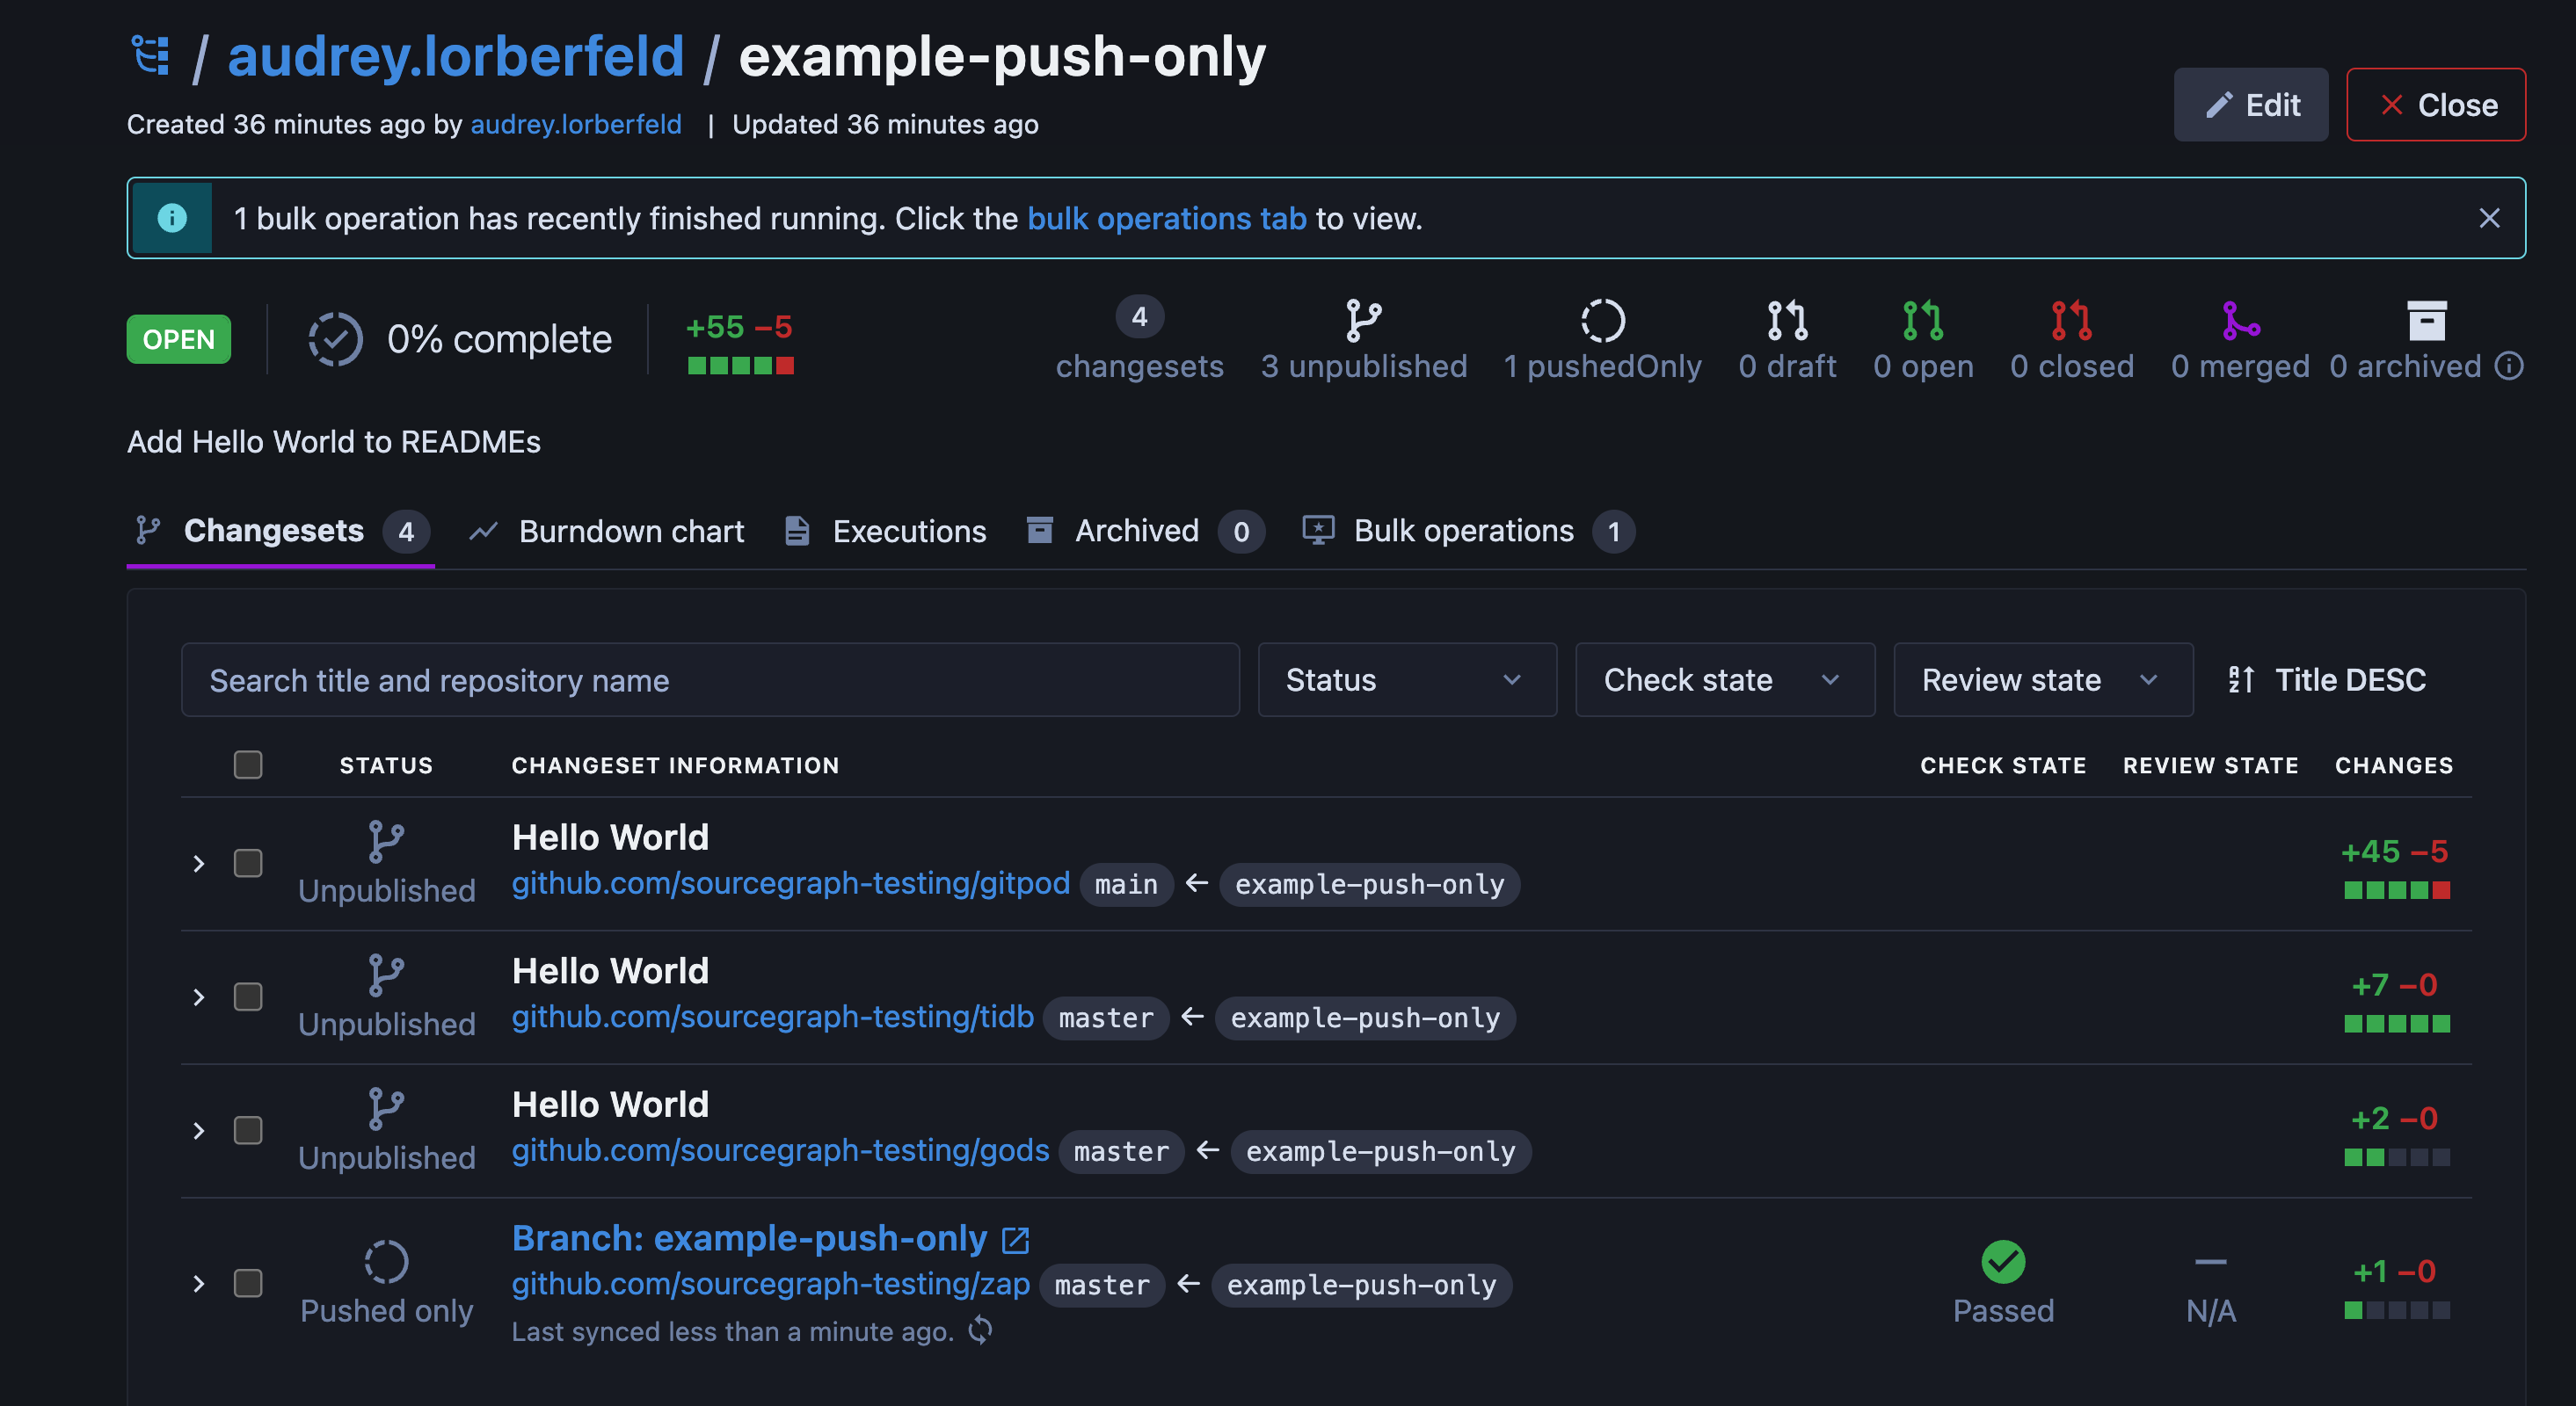Click the batch changes icon in breadcrumb
Screen dimensions: 2576x1406
(150, 55)
